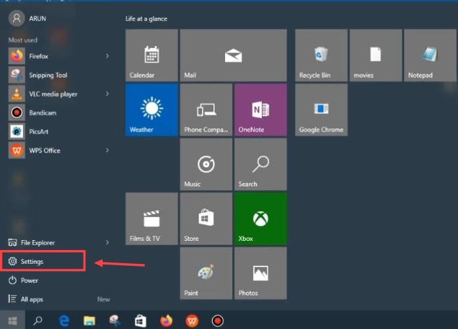Open WPS Office from taskbar
Screen dimensions: 458x329
pos(192,321)
